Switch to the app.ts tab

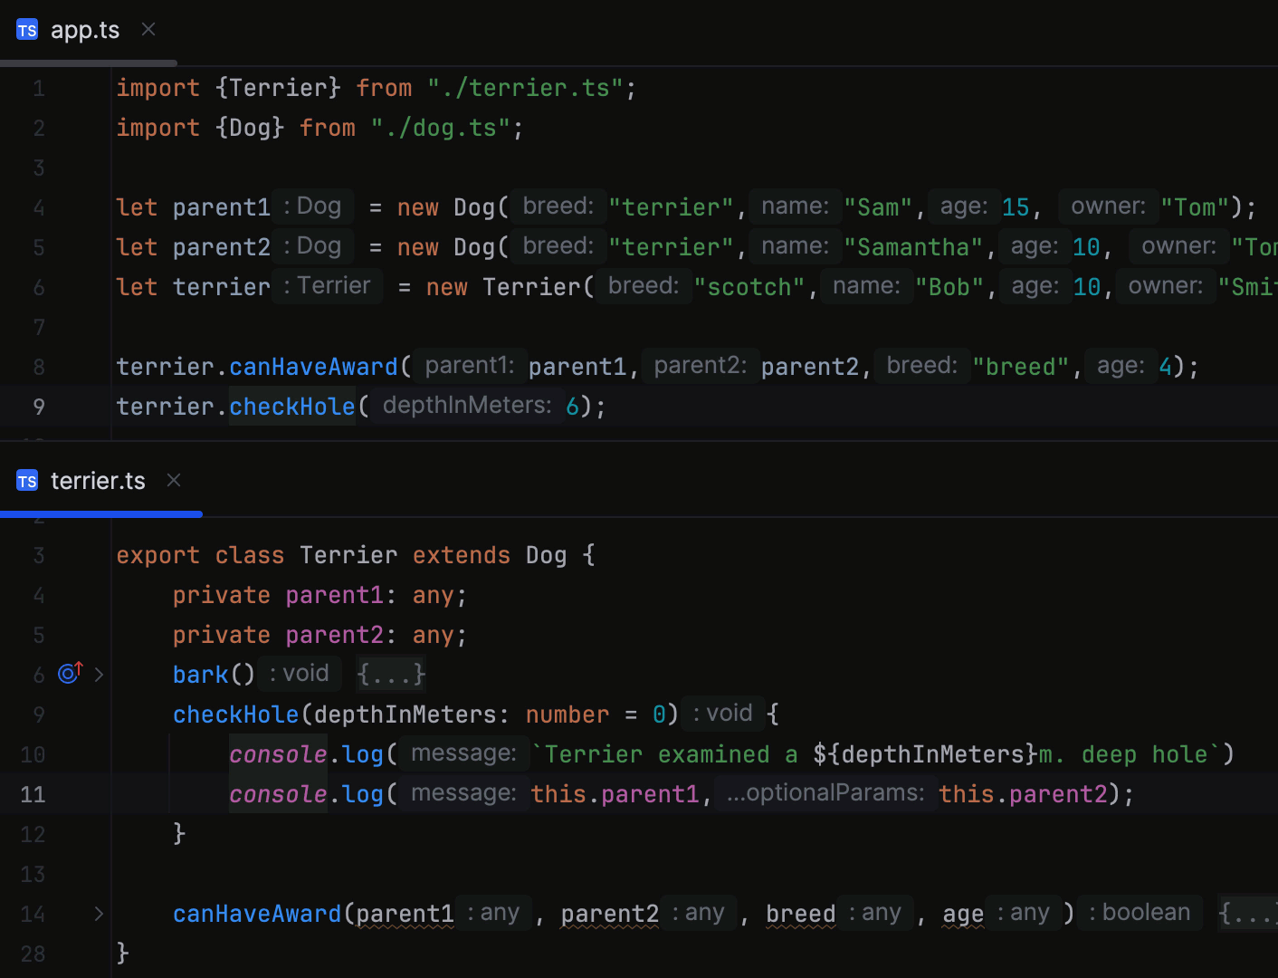tap(85, 29)
